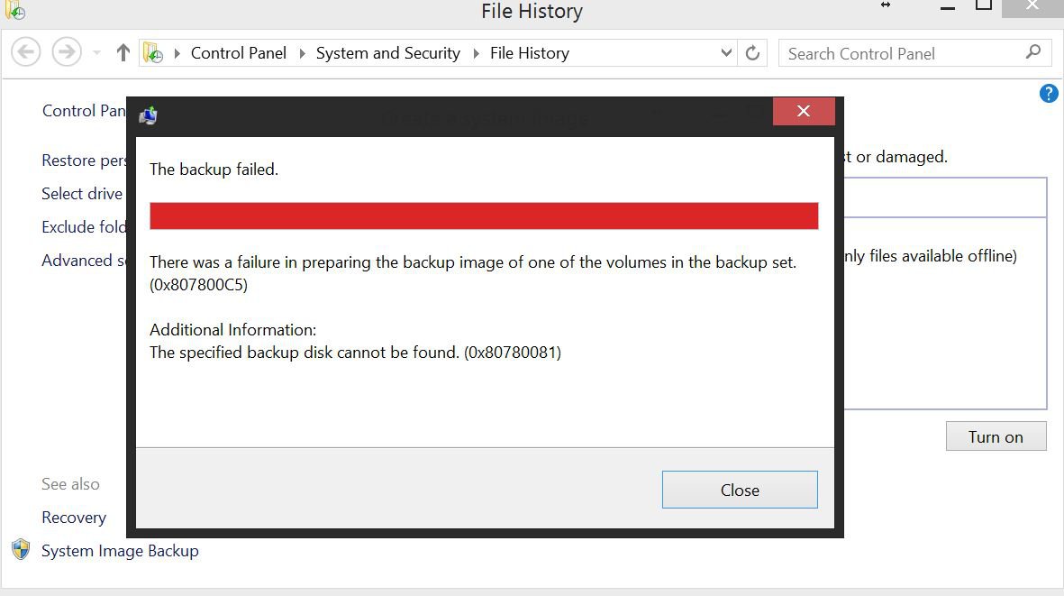Click the File History address bar icon
The image size is (1064, 596).
click(x=152, y=53)
